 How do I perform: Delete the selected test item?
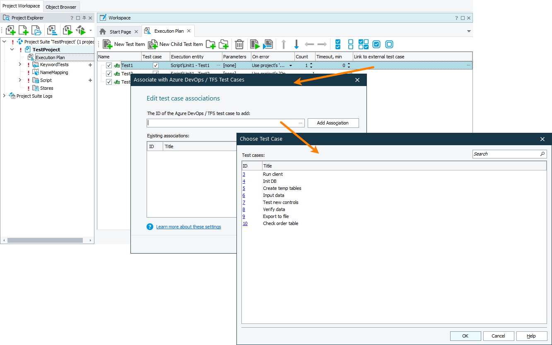point(239,44)
